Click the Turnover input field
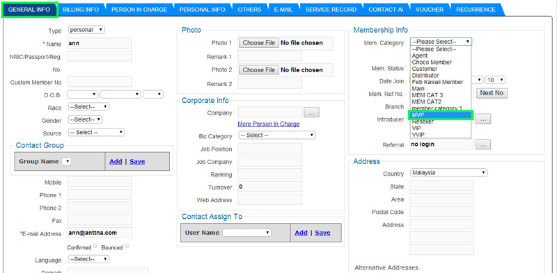557x273 pixels. coord(270,187)
